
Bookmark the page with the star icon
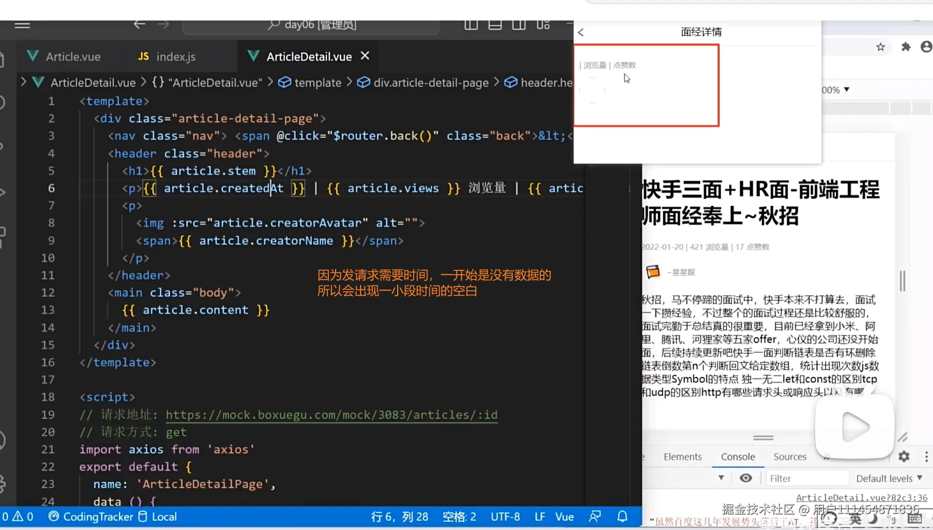coord(880,47)
